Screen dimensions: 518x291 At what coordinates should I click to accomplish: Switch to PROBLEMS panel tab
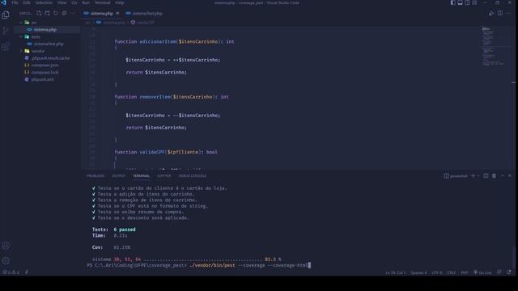(96, 176)
